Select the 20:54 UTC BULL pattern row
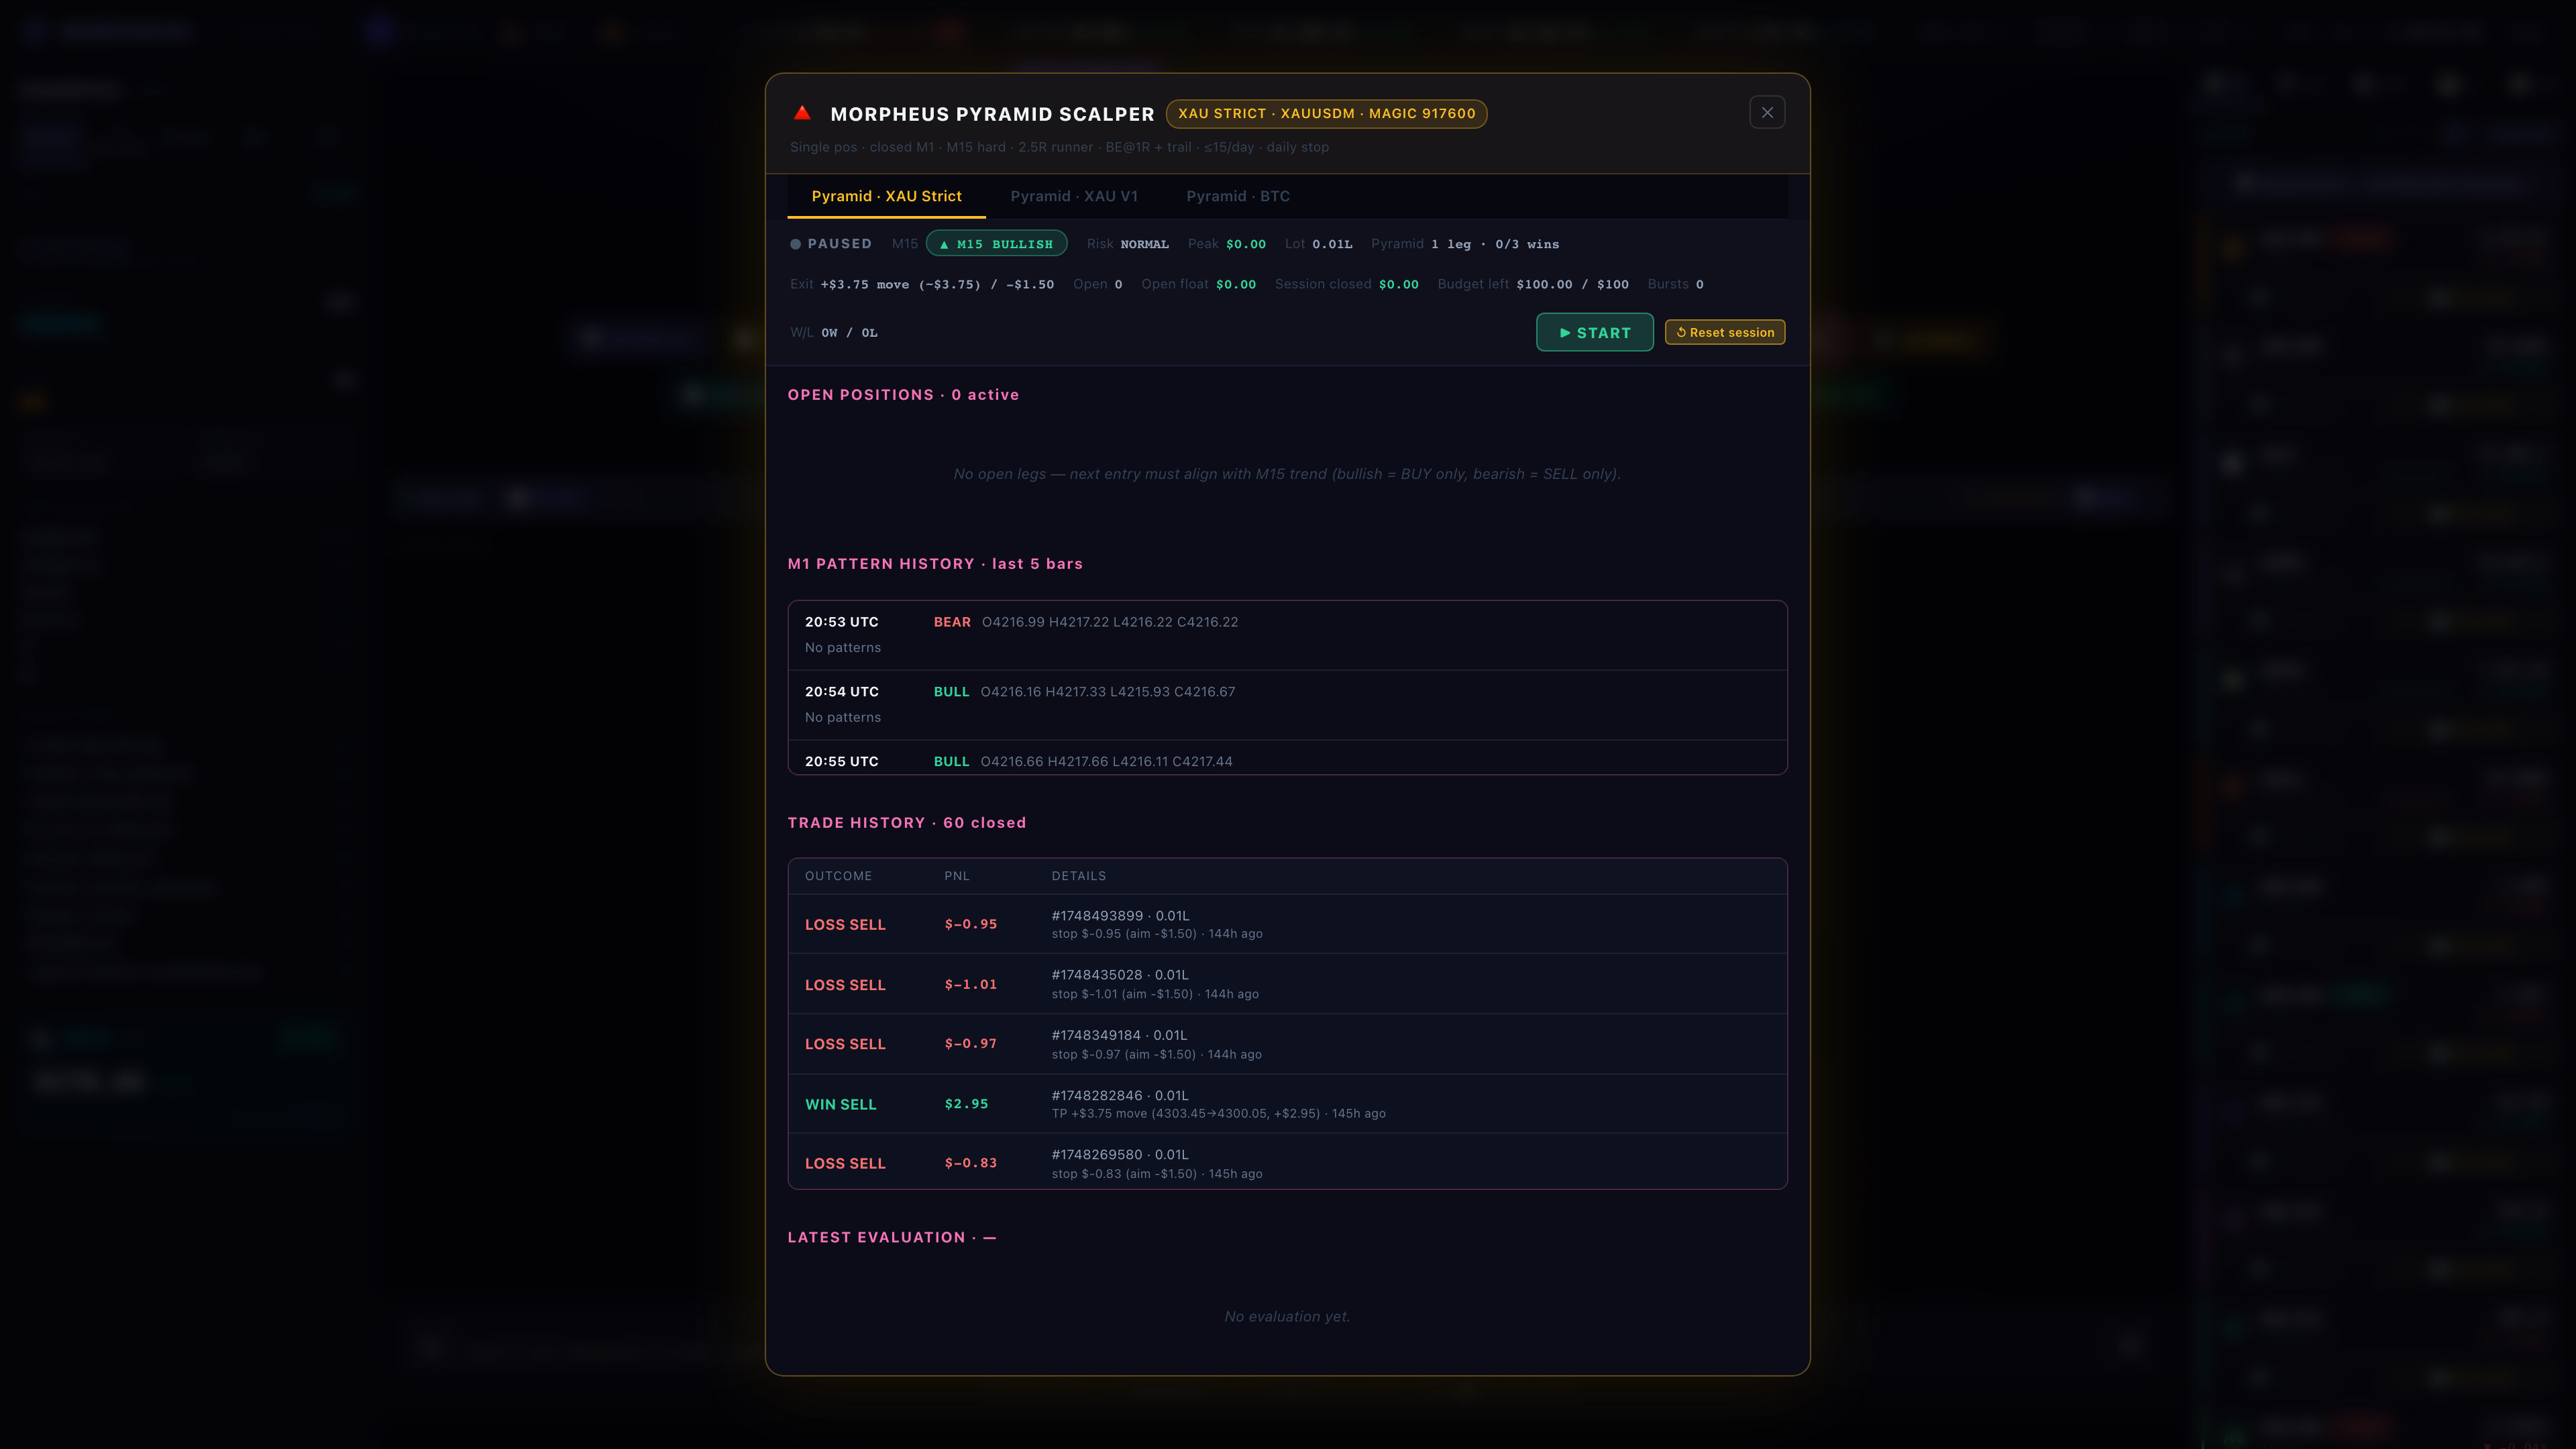 1287,705
